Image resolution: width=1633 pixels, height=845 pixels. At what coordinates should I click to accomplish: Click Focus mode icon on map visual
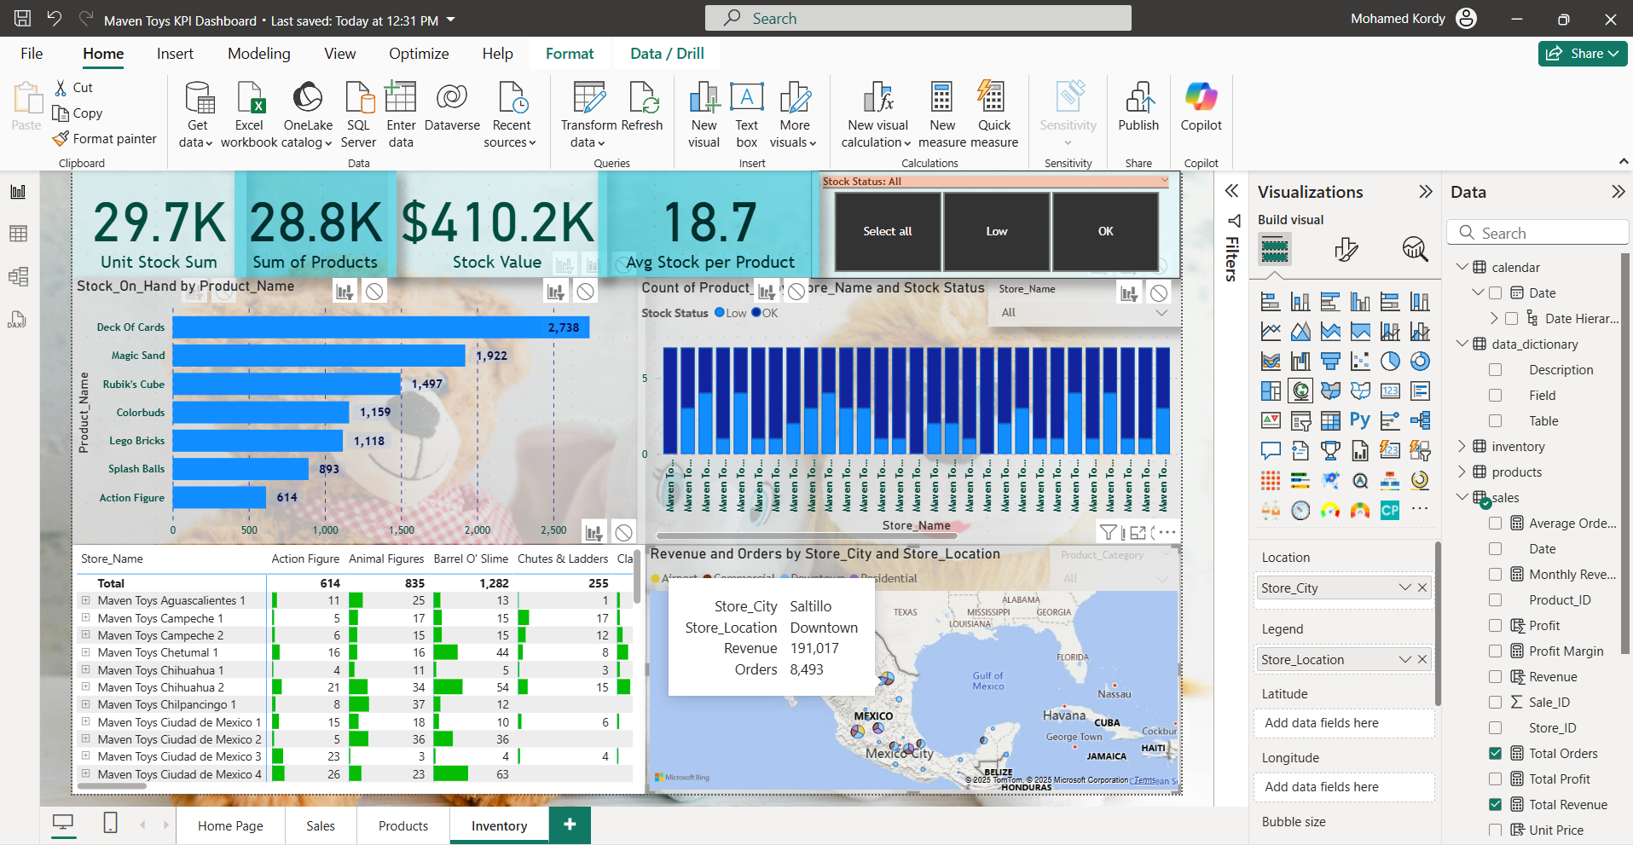1138,533
